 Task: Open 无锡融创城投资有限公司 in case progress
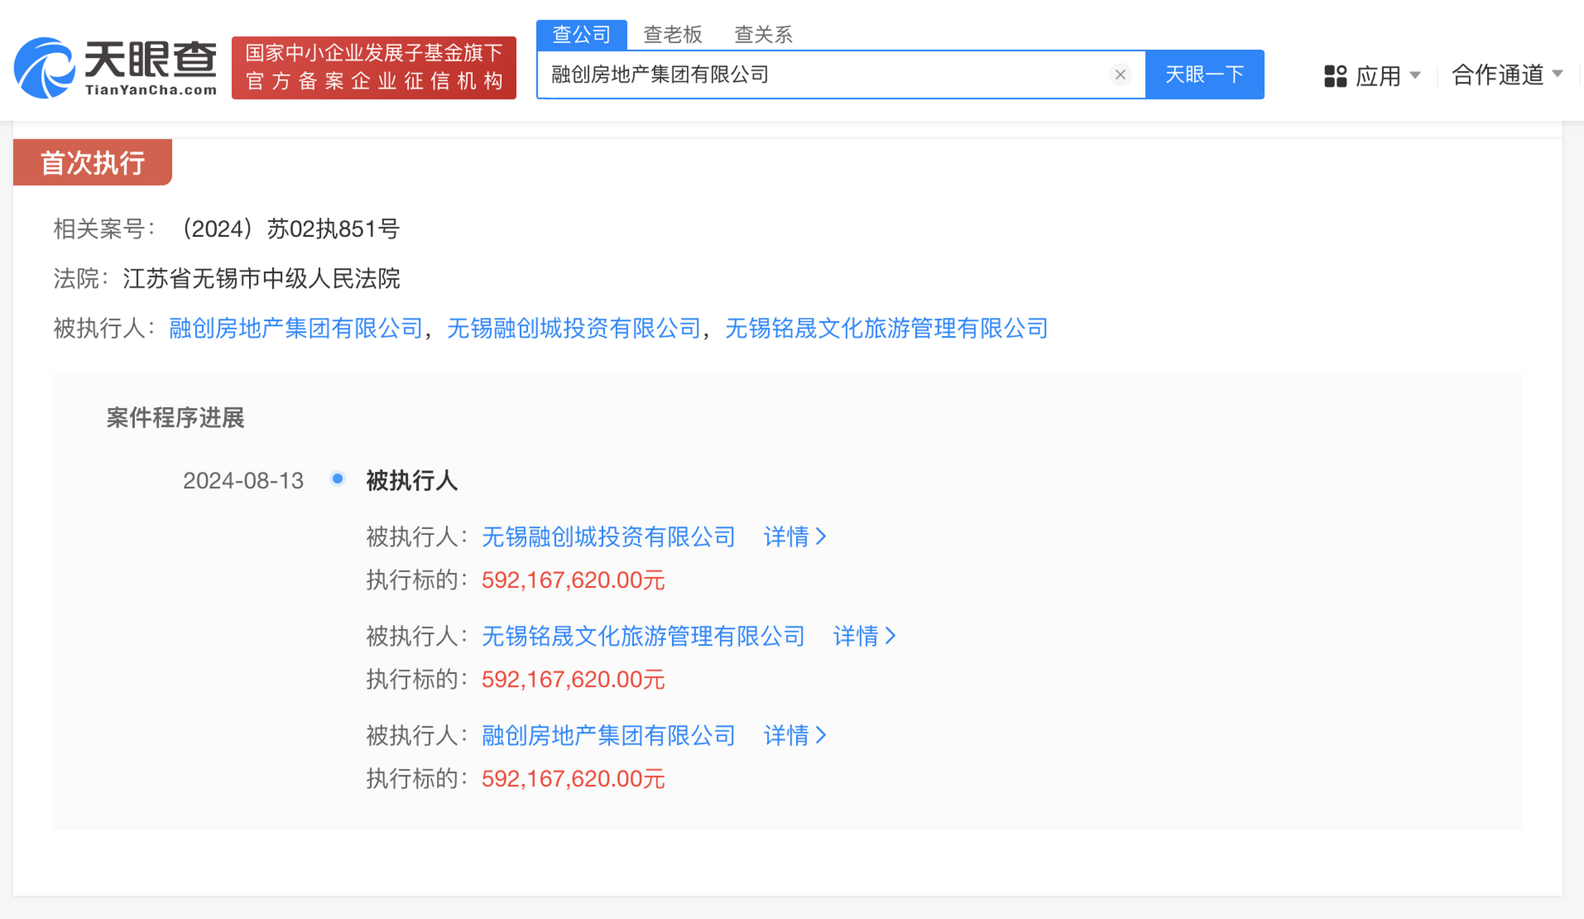coord(609,536)
